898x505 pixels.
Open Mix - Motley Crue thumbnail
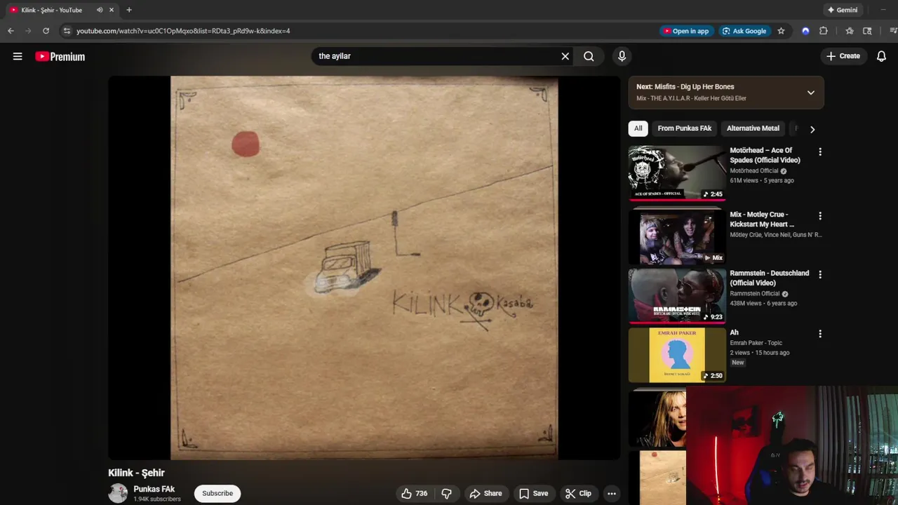tap(677, 236)
